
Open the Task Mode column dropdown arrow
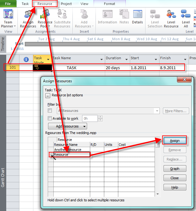[x=48, y=60]
